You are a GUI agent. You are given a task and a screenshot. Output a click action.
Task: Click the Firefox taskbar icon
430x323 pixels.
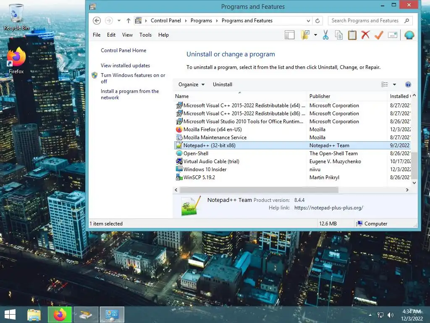tap(60, 315)
